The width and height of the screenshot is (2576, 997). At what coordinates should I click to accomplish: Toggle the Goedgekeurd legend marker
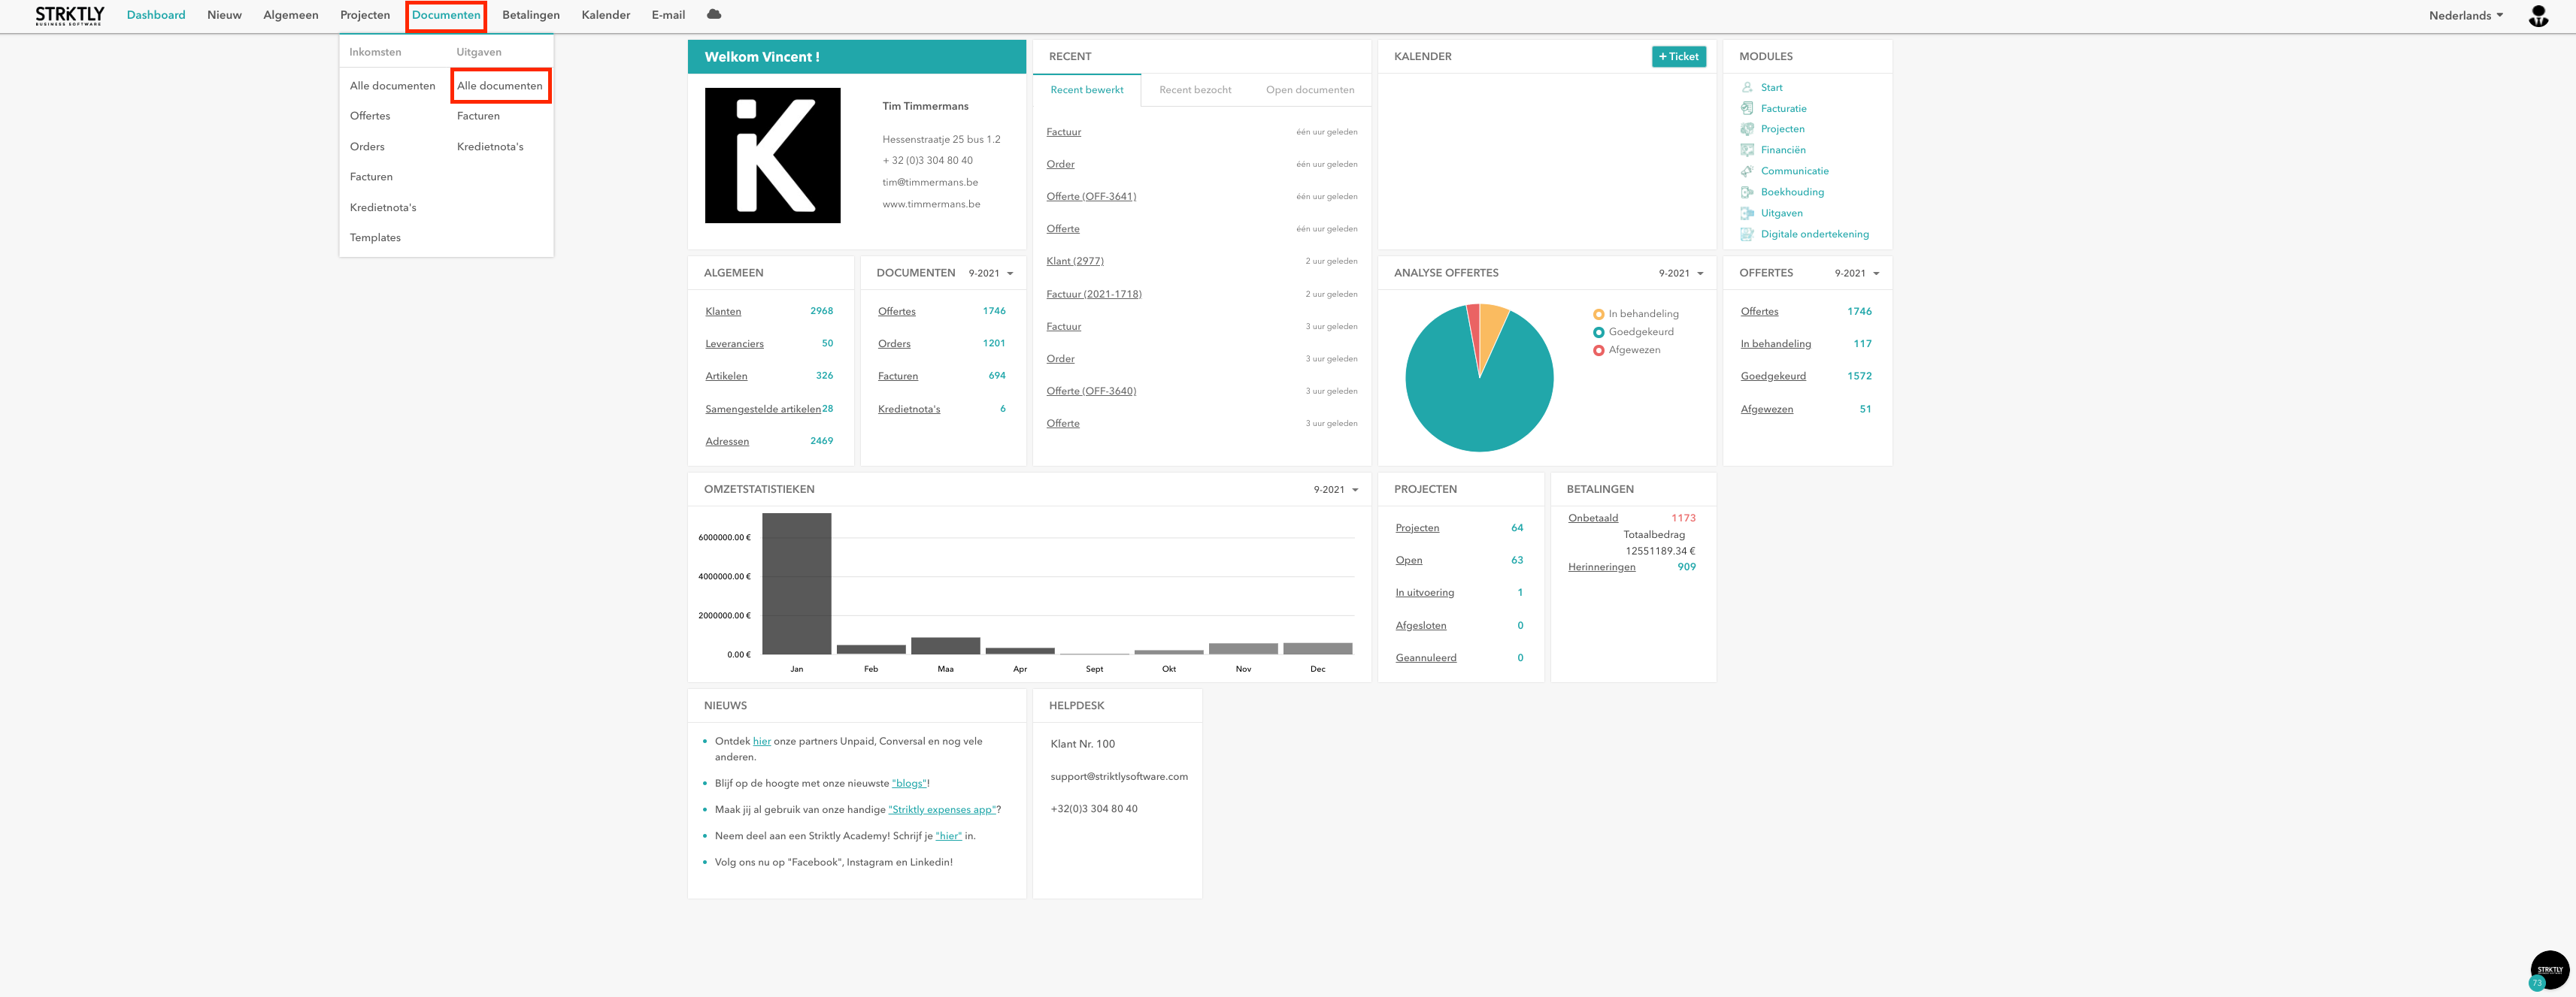(1598, 333)
